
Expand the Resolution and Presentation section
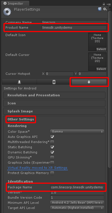pyautogui.click(x=54, y=95)
